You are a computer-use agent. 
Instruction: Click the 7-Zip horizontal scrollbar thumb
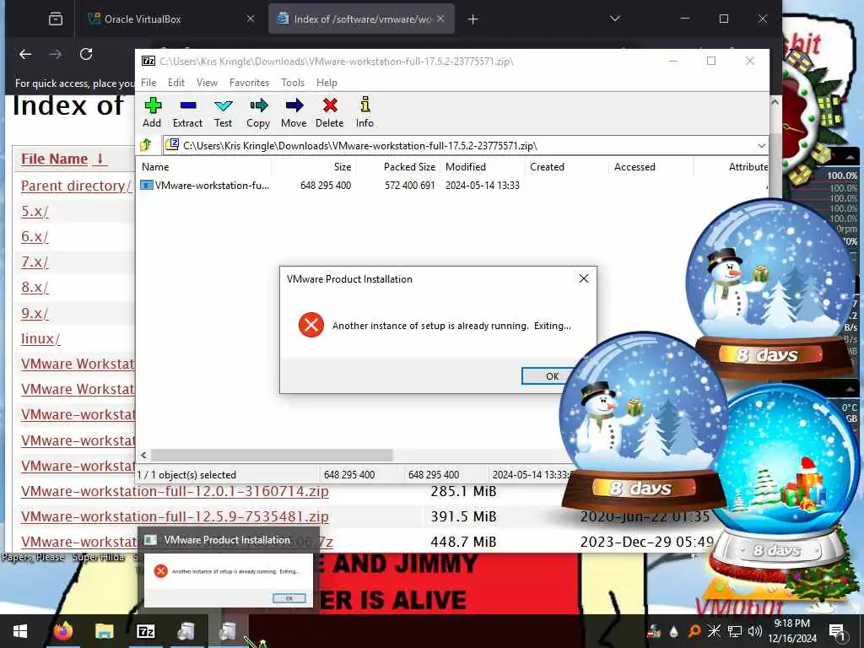pos(272,455)
